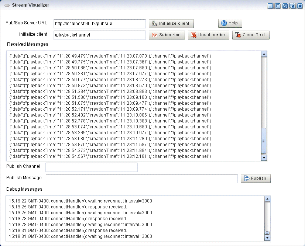305x246 pixels.
Task: Click Received Messages scroll up arrow
Action: 264,54
